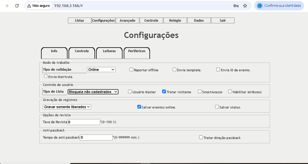308x164 pixels.
Task: Open the 'Avançado' menu item
Action: tap(127, 20)
